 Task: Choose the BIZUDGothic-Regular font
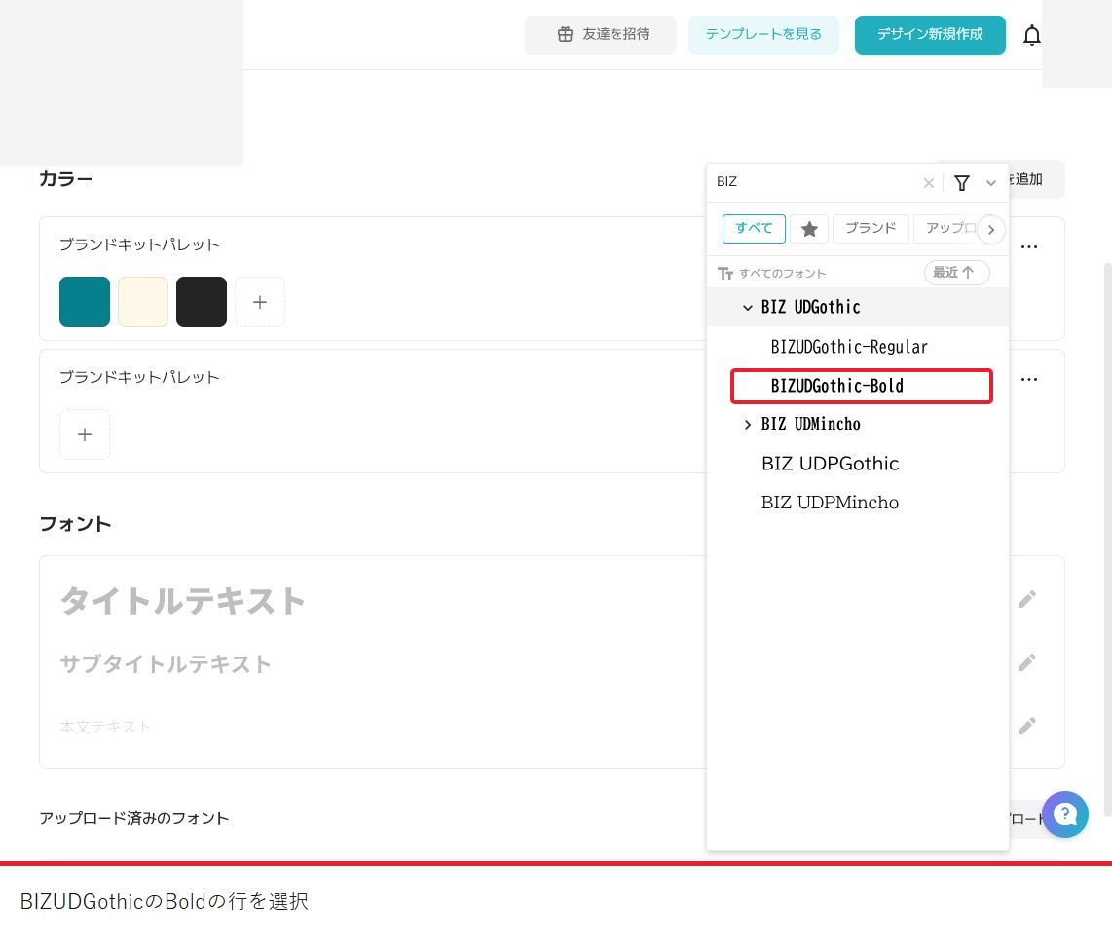click(x=858, y=347)
